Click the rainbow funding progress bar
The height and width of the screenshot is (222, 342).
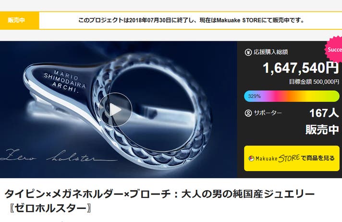pyautogui.click(x=292, y=96)
